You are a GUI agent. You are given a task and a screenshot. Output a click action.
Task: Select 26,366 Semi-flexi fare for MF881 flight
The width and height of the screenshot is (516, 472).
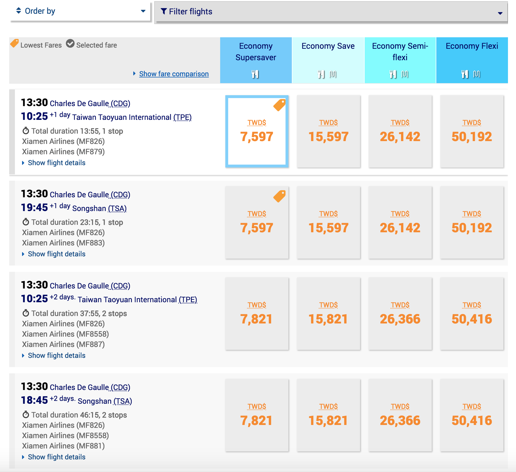pyautogui.click(x=400, y=415)
